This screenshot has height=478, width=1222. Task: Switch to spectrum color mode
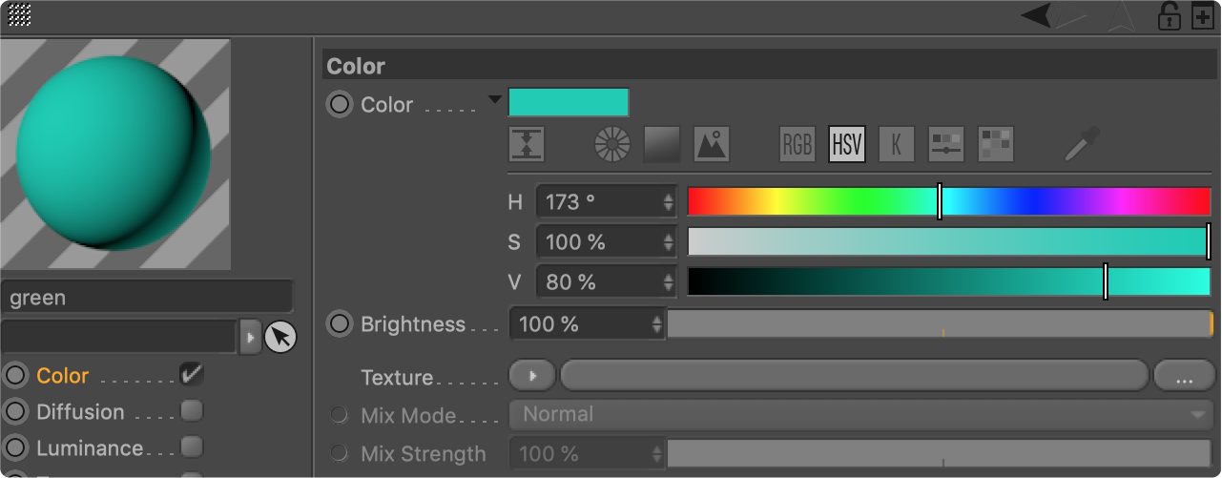point(662,144)
